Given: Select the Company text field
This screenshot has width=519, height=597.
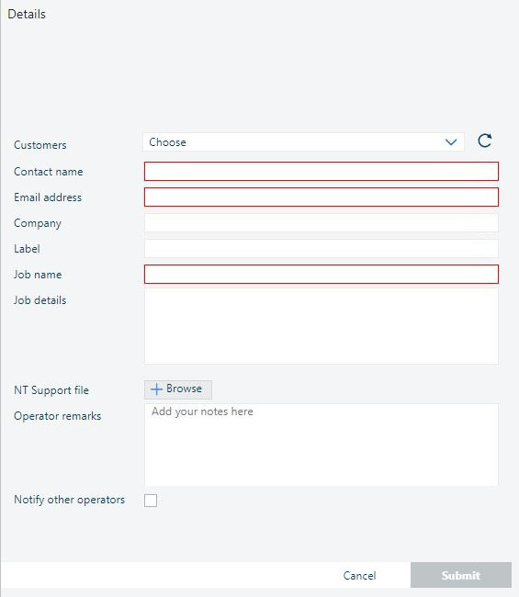Looking at the screenshot, I should (321, 223).
